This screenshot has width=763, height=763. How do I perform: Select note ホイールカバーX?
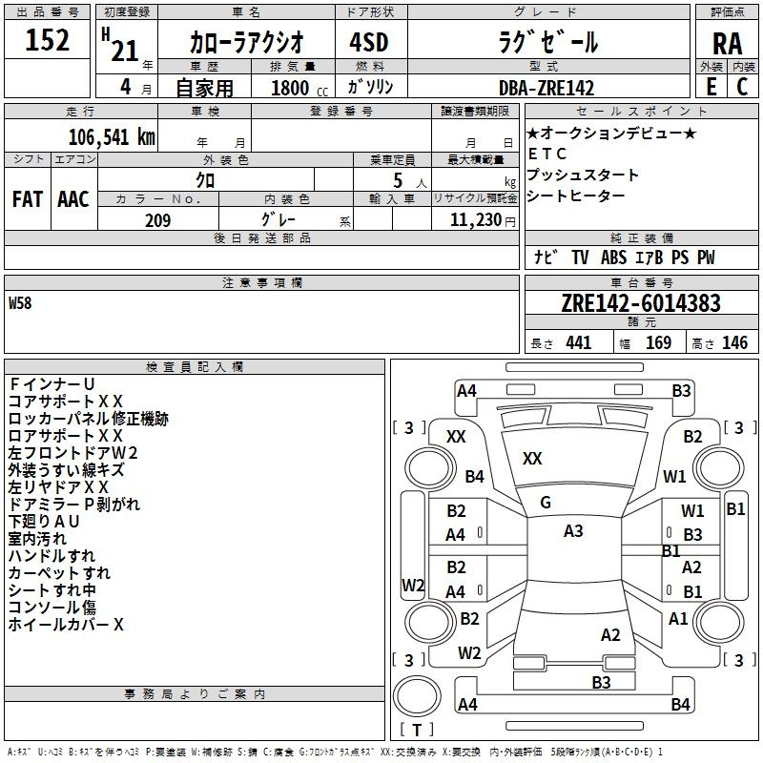[x=66, y=625]
